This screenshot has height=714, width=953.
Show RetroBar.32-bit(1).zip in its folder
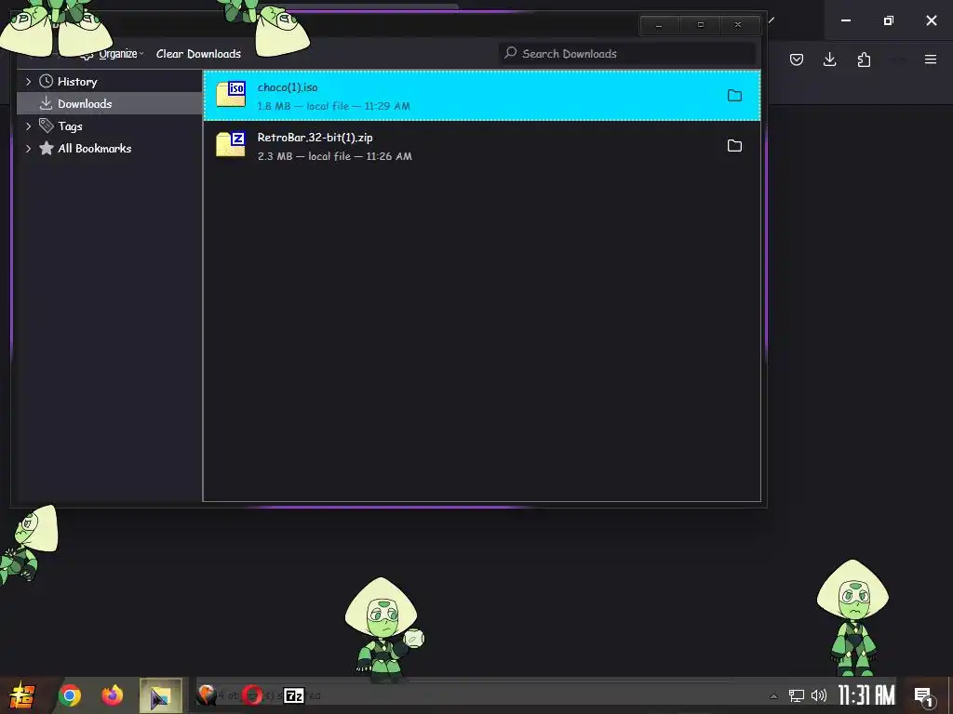coord(735,146)
